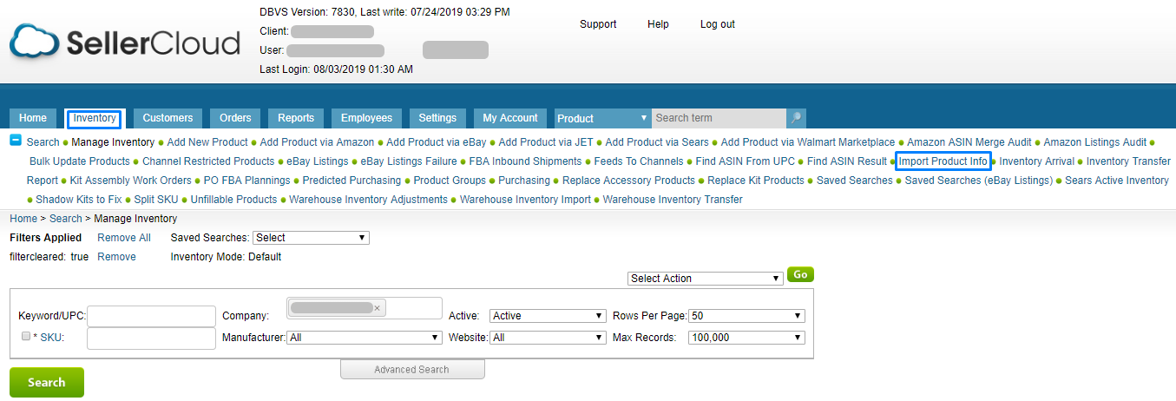This screenshot has width=1176, height=401.
Task: Open the Help link
Action: (658, 24)
